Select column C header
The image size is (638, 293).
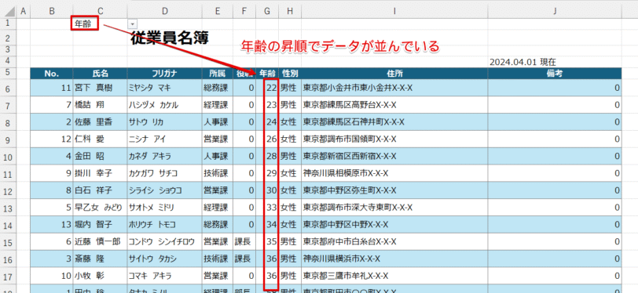point(100,12)
